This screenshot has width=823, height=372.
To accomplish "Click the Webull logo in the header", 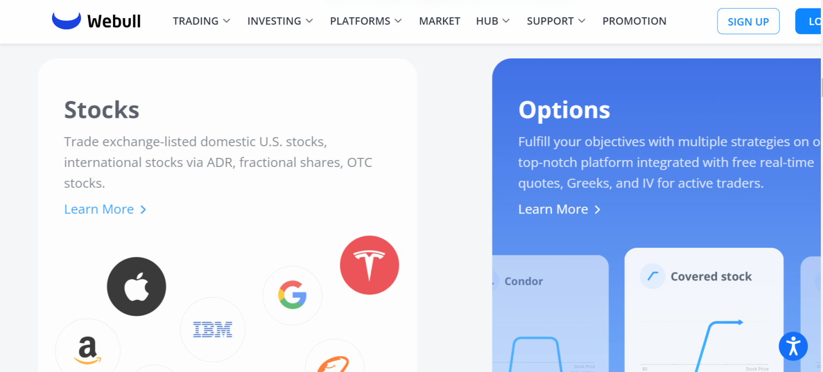I will pos(96,20).
